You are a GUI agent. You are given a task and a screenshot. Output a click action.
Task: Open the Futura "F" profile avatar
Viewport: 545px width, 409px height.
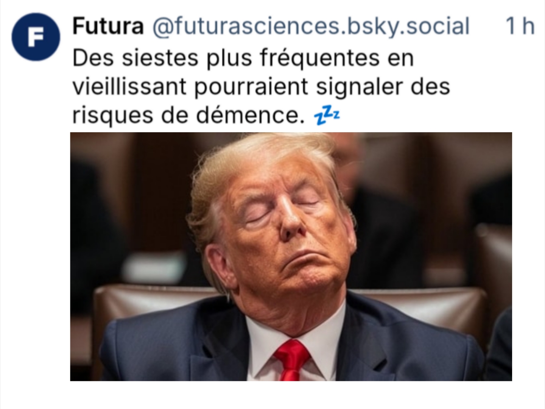[36, 37]
